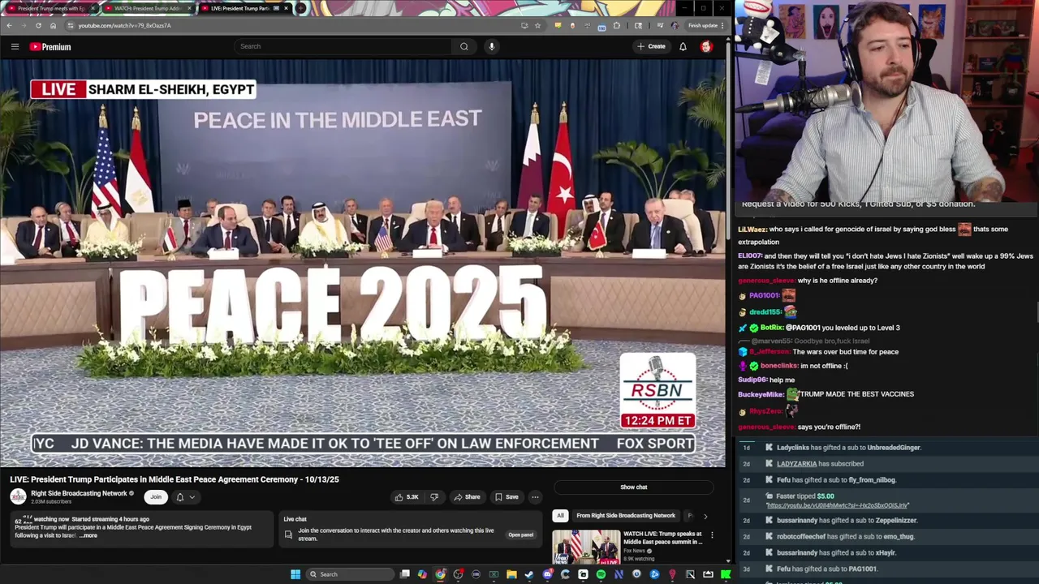Start voice search with the microphone icon

coord(491,46)
